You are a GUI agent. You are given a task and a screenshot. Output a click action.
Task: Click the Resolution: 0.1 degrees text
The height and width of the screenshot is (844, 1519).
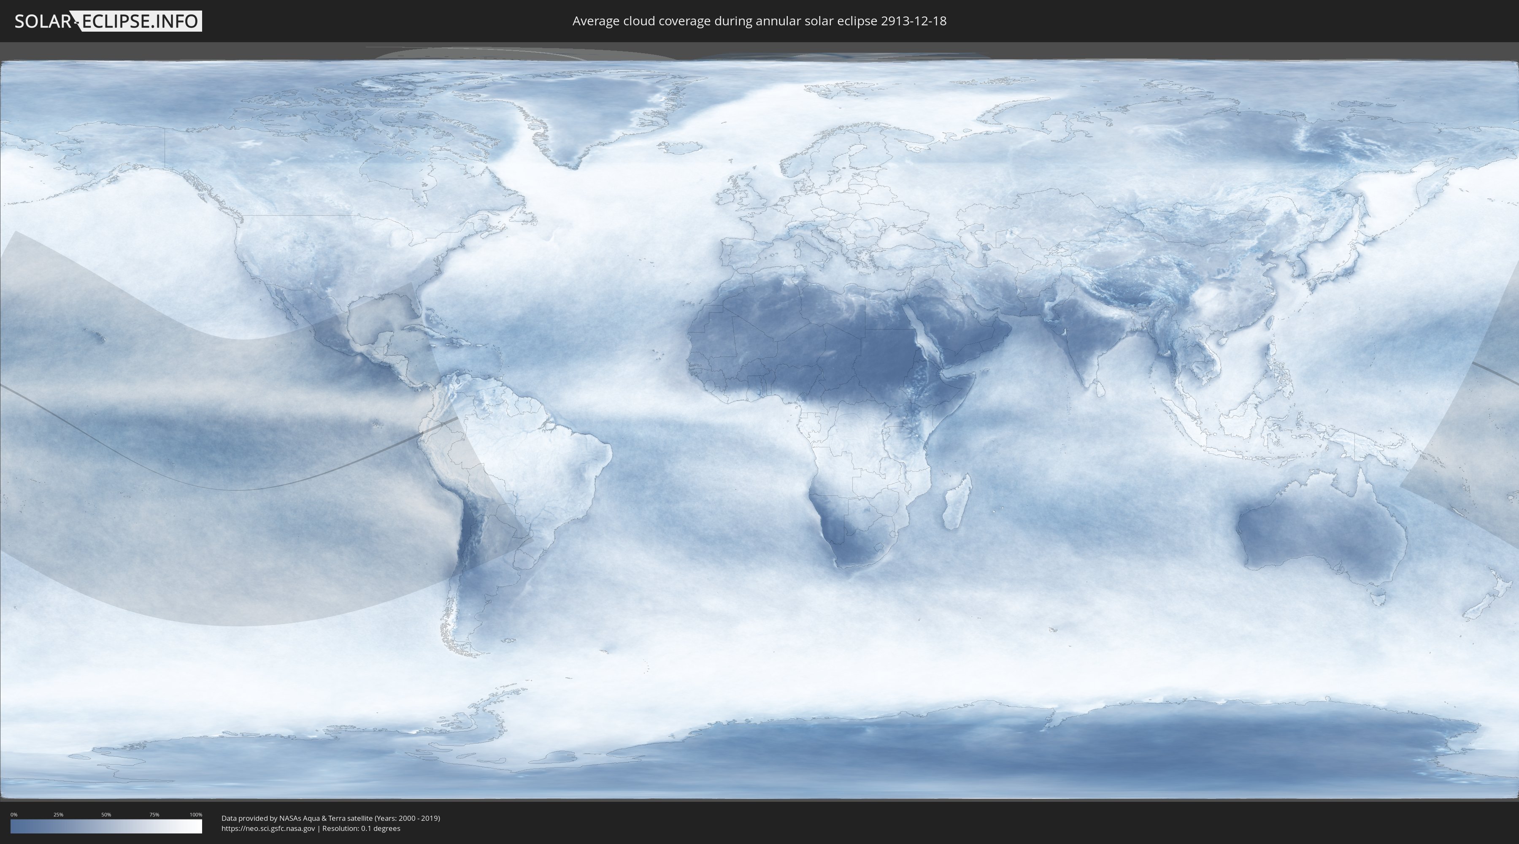click(361, 828)
